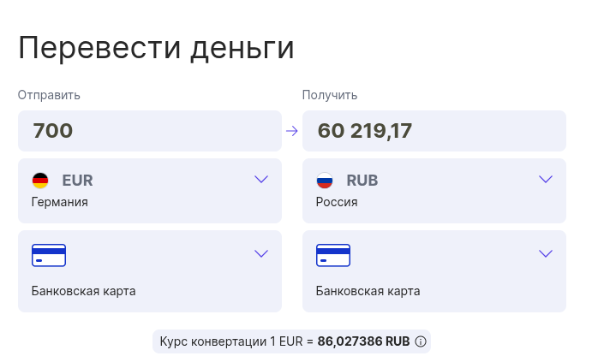Click the Россия country text
The image size is (598, 362).
(337, 202)
